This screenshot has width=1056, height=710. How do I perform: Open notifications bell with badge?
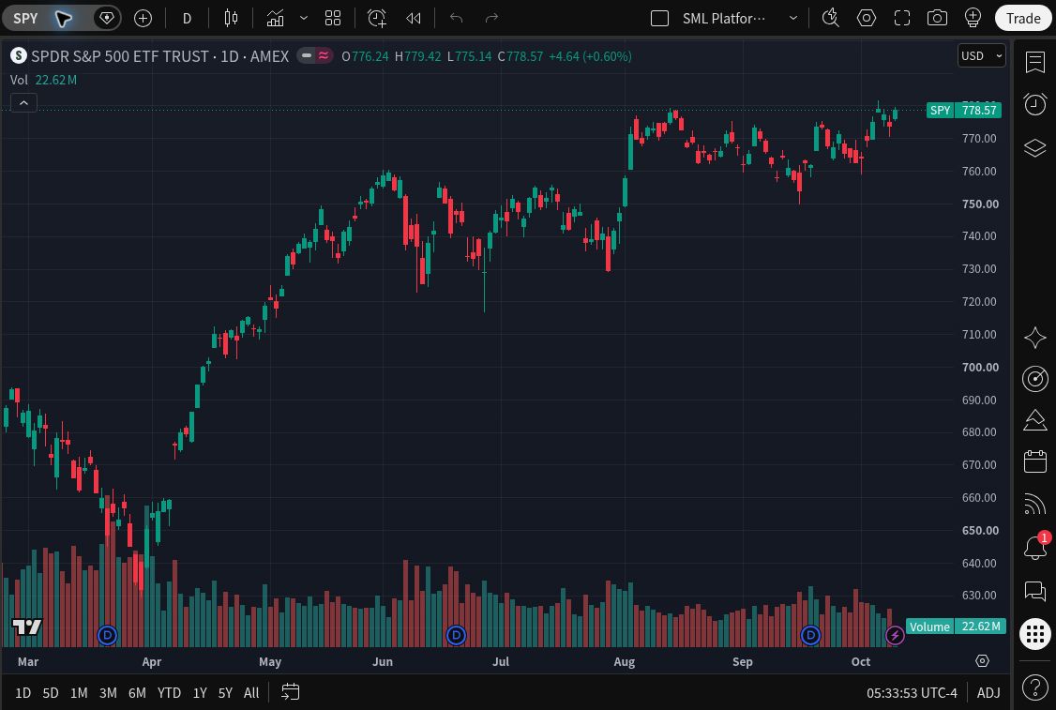(x=1035, y=546)
